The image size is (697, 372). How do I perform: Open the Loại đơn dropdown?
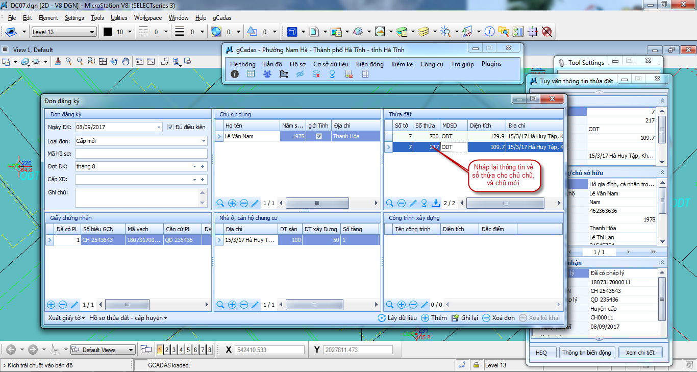[x=204, y=141]
